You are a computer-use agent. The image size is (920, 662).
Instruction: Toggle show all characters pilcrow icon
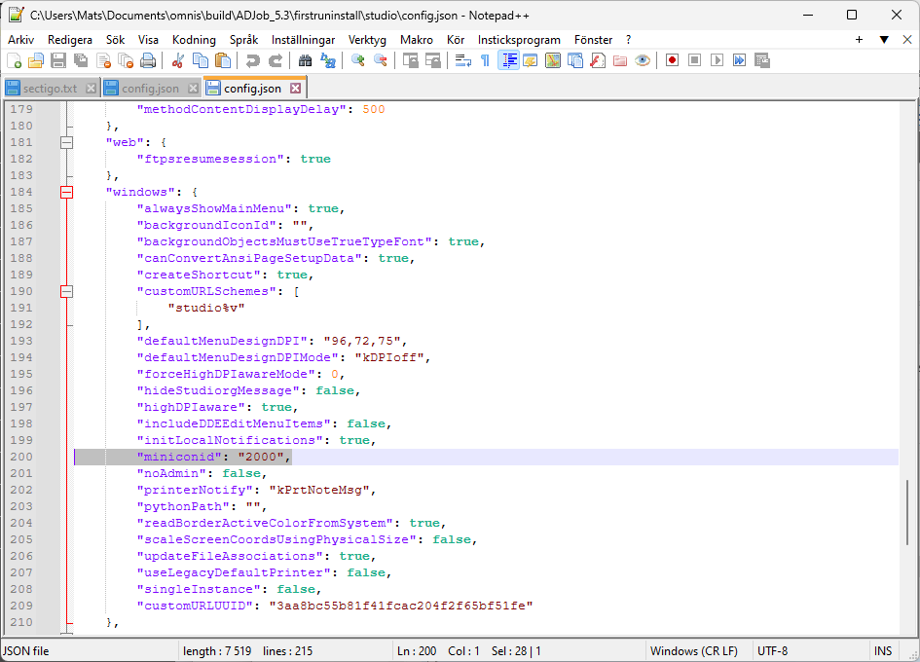(485, 60)
